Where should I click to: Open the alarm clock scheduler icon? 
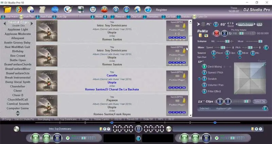click(93, 10)
